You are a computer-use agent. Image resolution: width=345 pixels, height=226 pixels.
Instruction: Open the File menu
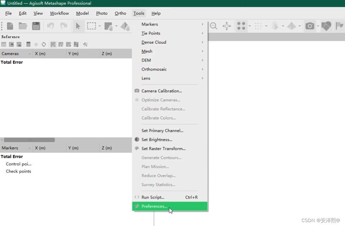(8, 13)
